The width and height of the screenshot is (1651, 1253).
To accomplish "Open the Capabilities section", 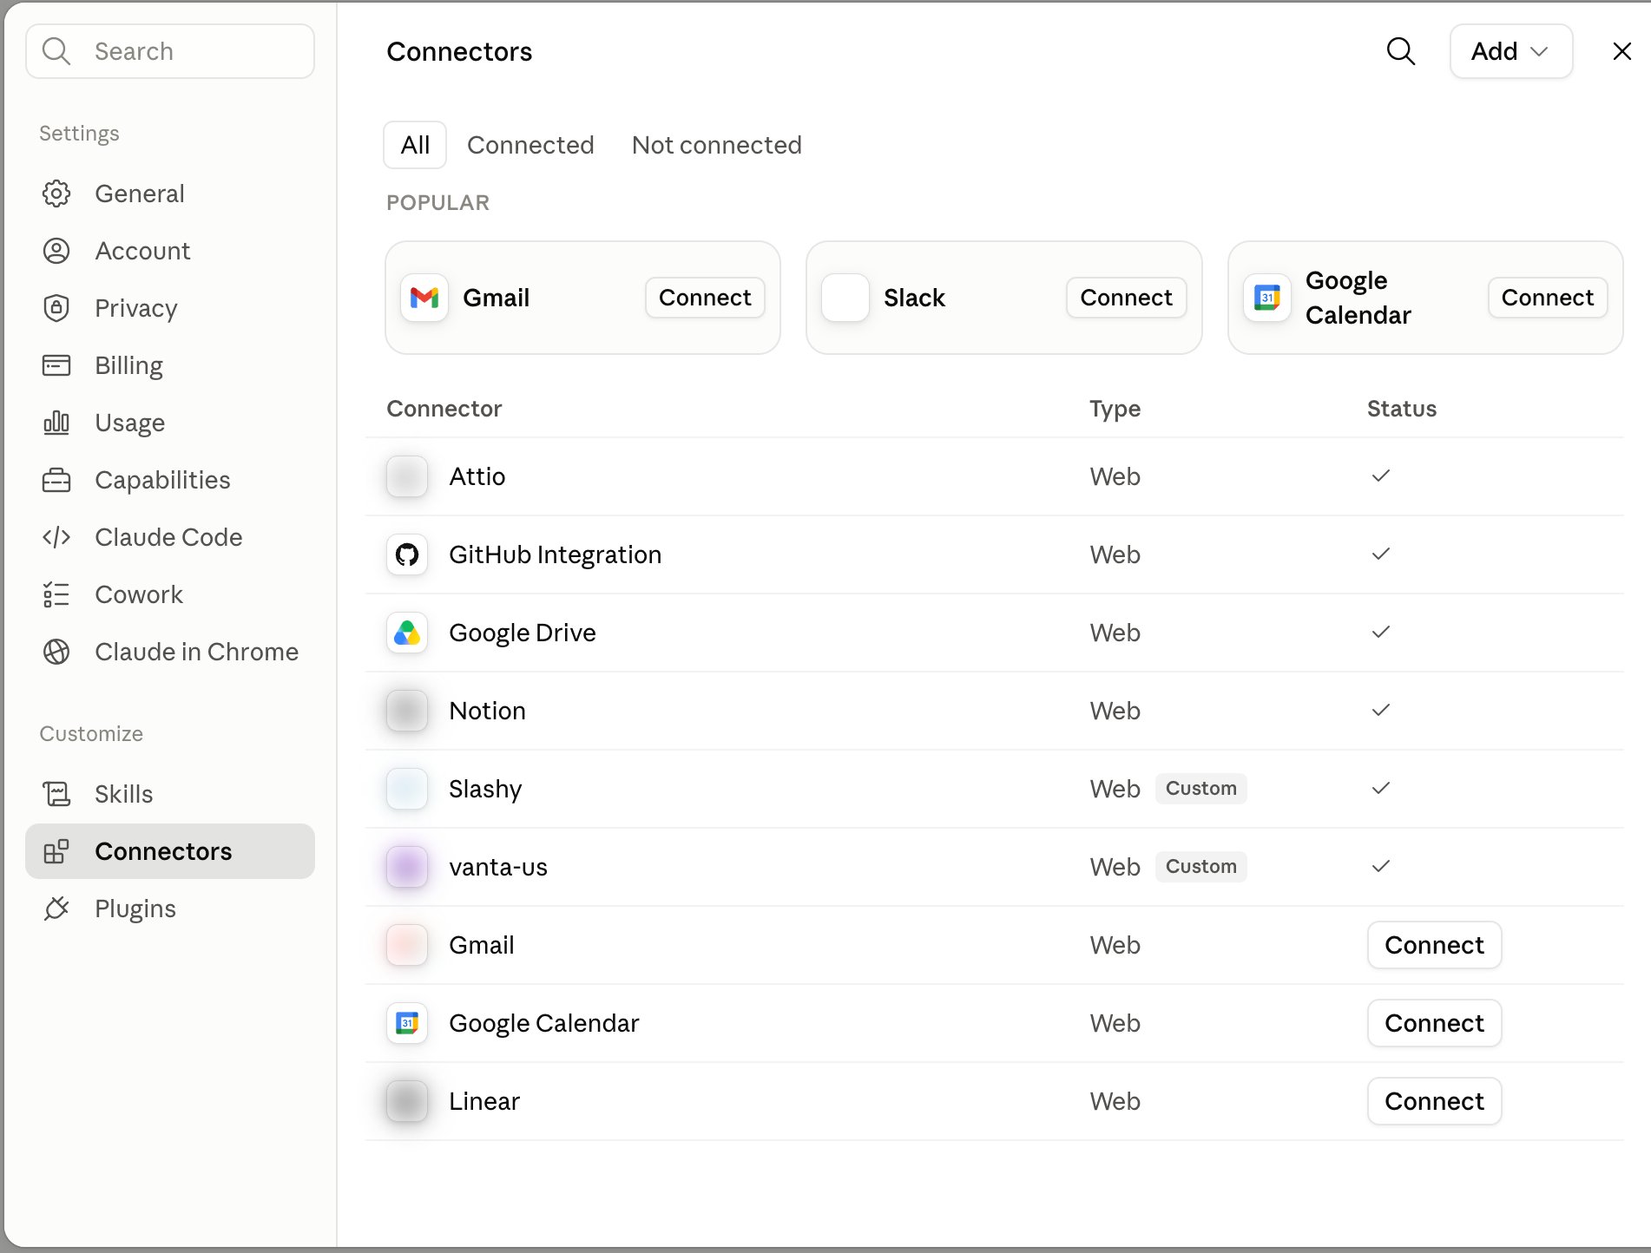I will [170, 480].
